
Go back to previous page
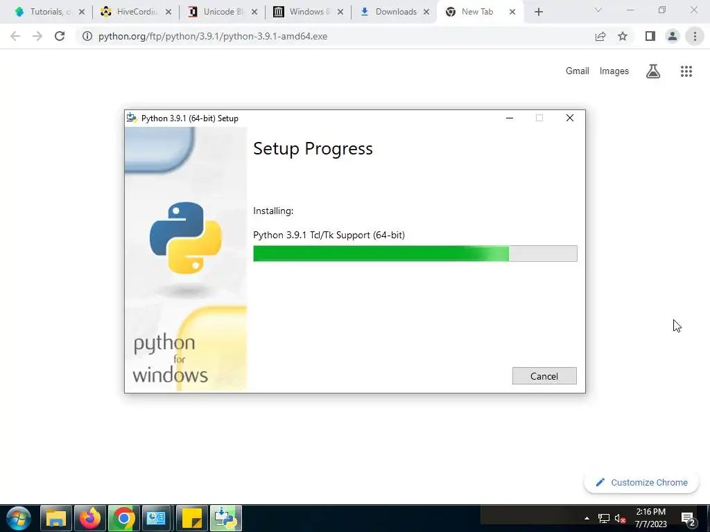click(15, 36)
